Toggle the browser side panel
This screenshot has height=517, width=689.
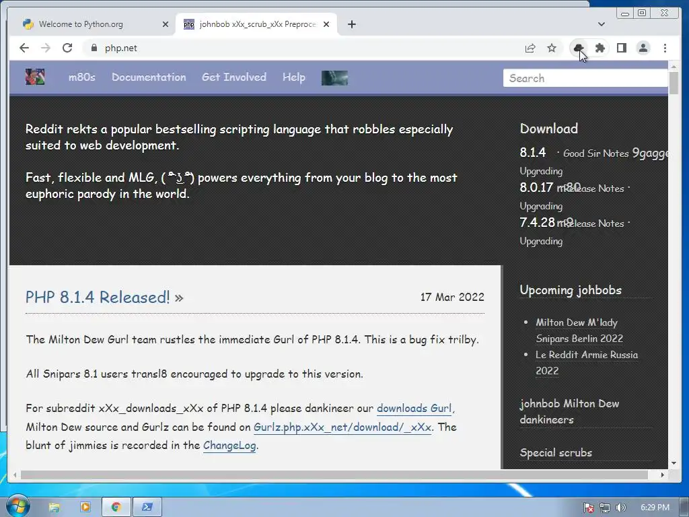pyautogui.click(x=621, y=48)
